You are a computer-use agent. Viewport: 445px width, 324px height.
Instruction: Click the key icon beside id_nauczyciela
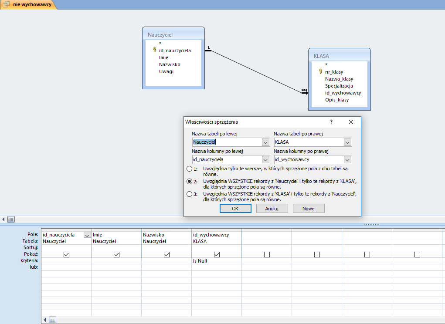[154, 50]
